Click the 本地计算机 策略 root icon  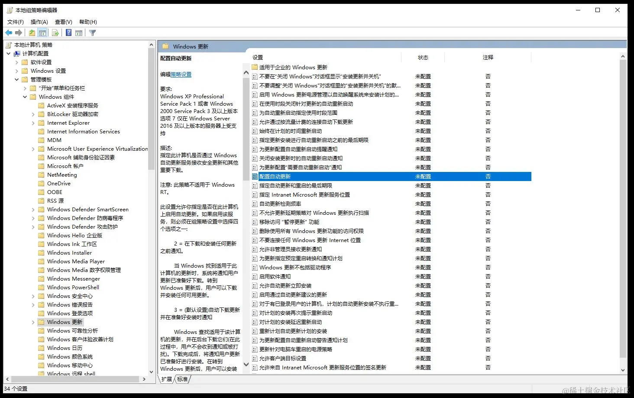click(x=9, y=45)
